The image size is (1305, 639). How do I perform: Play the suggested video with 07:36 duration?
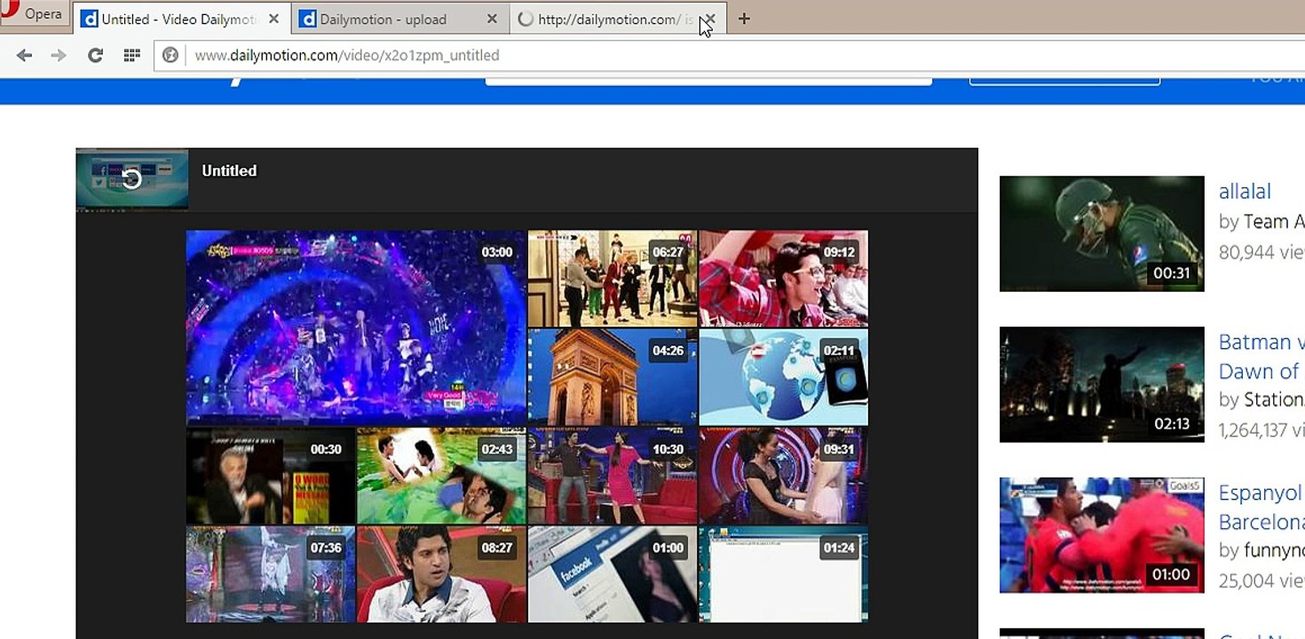coord(271,574)
